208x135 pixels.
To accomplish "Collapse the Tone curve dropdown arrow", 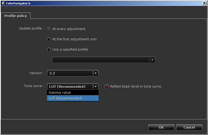I will click(x=96, y=86).
